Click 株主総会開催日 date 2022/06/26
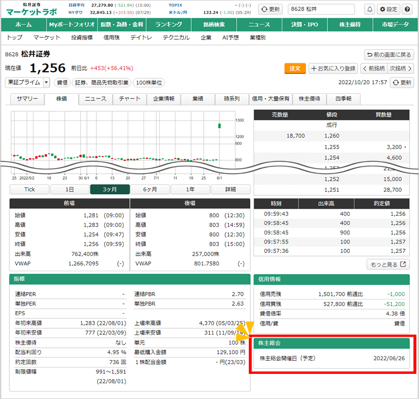 click(389, 358)
